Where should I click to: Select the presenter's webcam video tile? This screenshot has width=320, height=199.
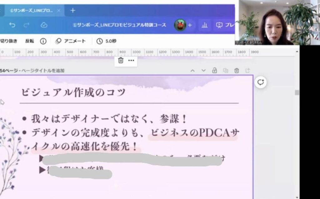277,22
